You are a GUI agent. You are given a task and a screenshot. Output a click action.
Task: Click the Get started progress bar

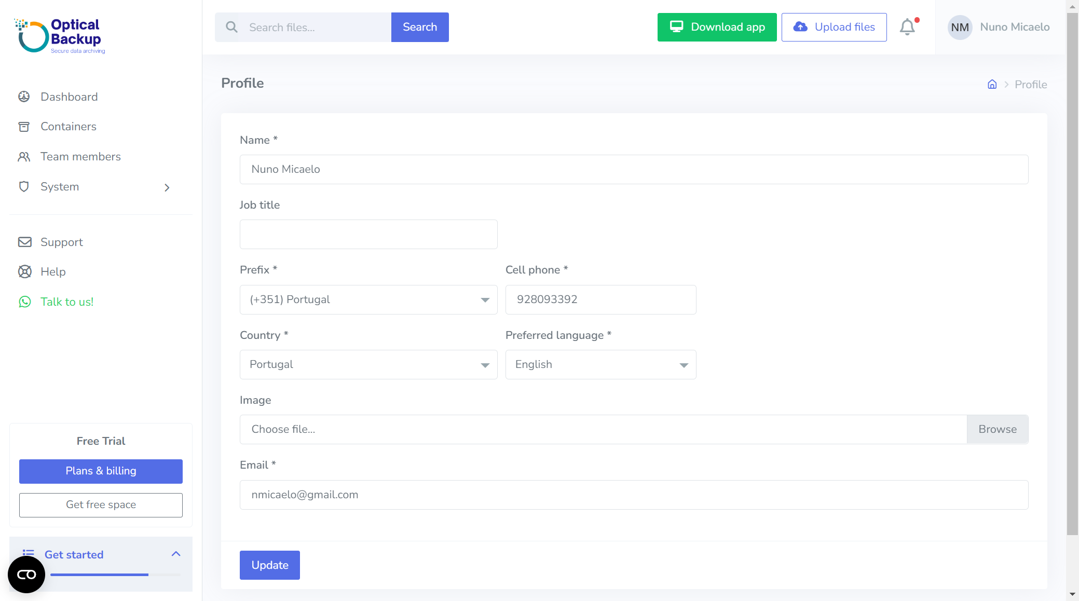[115, 575]
